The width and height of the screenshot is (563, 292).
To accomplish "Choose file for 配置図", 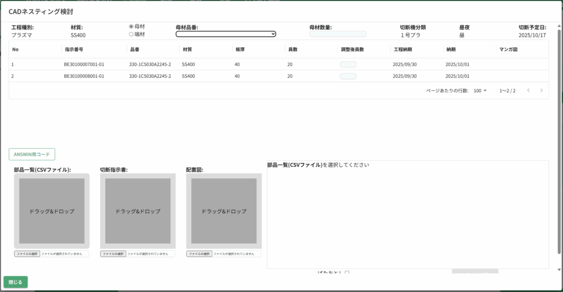I will click(x=199, y=254).
